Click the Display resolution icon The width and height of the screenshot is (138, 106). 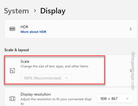pos(12,99)
